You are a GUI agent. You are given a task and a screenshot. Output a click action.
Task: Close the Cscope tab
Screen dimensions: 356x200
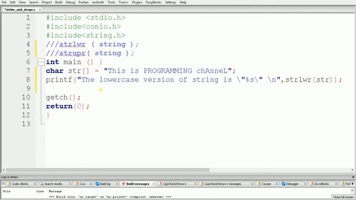[x=277, y=184]
